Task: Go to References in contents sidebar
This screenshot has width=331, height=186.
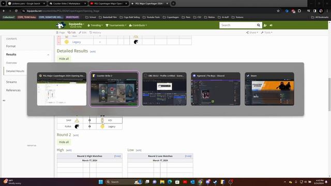Action: coord(13,90)
